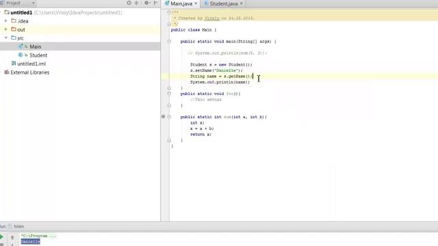The image size is (438, 246).
Task: Click the fold end marker of main method
Action: click(169, 88)
